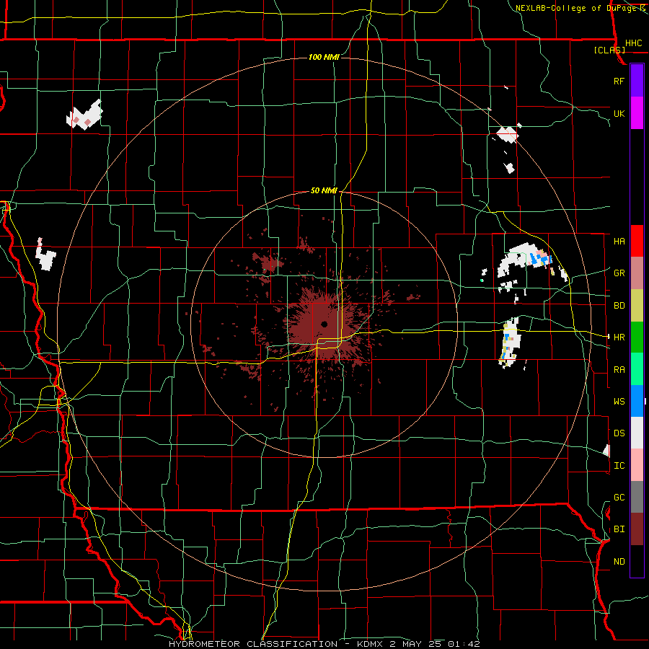Click the 50 NMI range ring label
The image size is (649, 649).
[324, 191]
